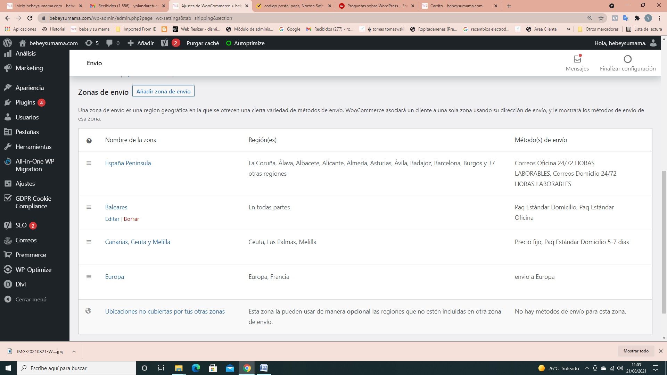The width and height of the screenshot is (667, 375).
Task: Bookmark this page star icon
Action: [x=601, y=18]
